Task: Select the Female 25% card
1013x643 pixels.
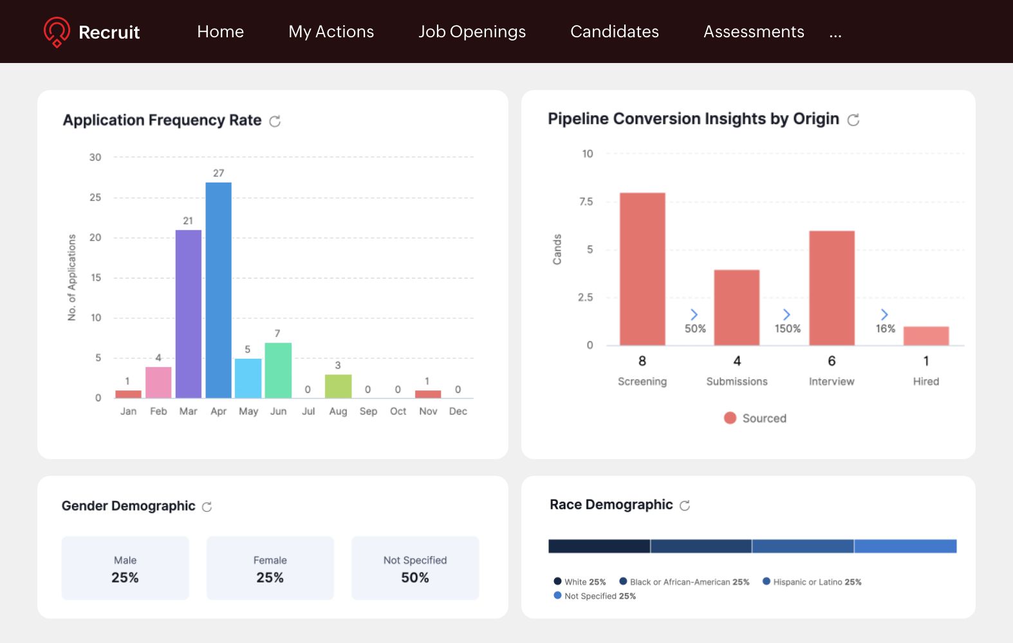Action: point(270,568)
